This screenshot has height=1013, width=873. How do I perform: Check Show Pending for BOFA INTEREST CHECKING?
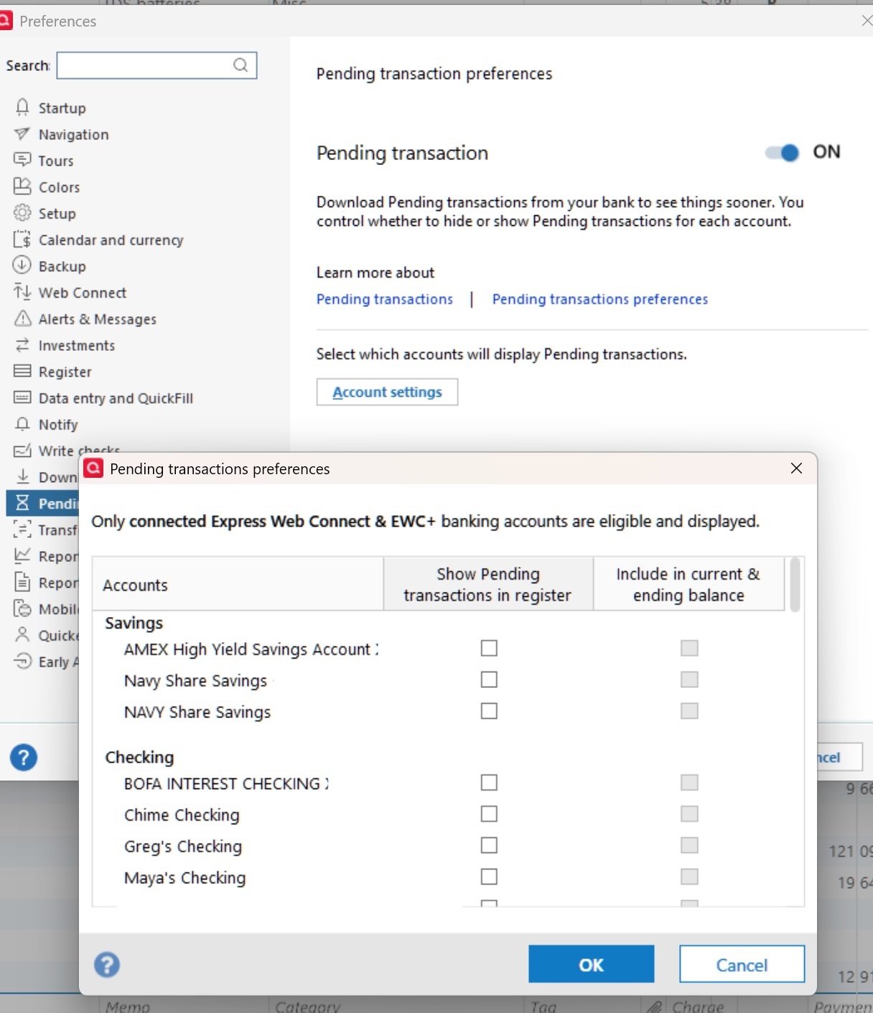pos(489,782)
